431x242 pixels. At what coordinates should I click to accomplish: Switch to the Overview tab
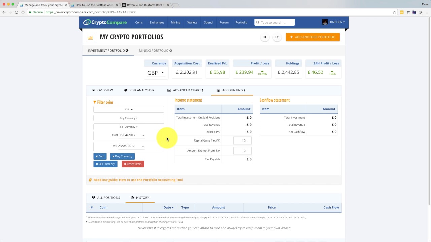(x=102, y=90)
